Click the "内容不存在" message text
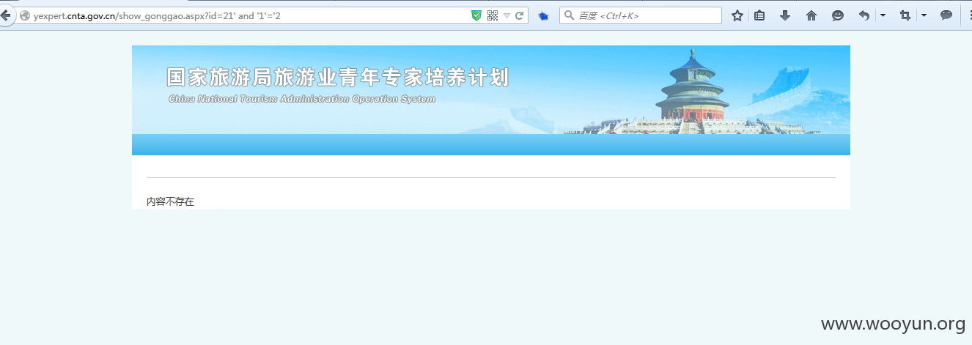The image size is (972, 345). coord(170,201)
